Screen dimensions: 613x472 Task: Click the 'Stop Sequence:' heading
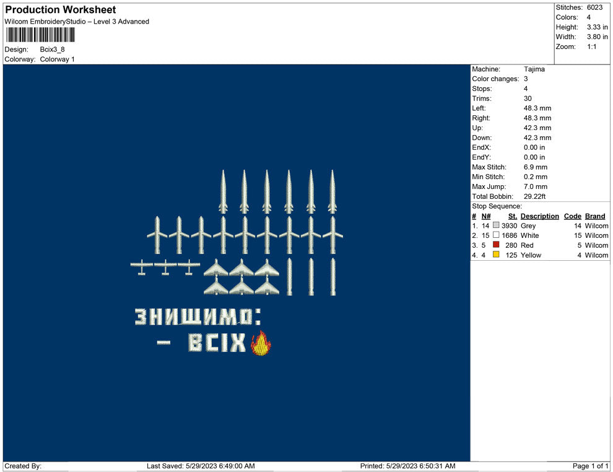497,206
